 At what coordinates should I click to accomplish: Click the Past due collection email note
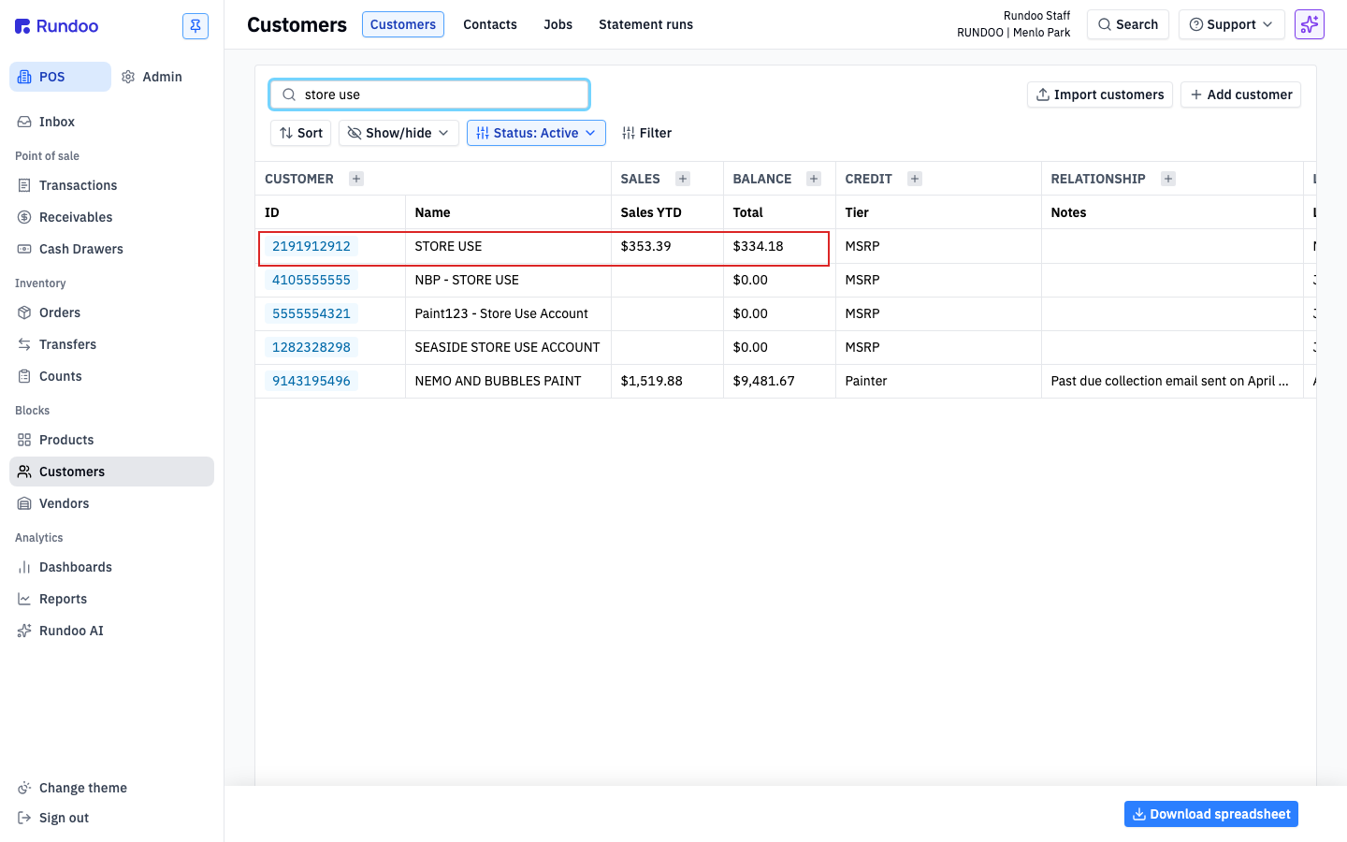tap(1172, 381)
